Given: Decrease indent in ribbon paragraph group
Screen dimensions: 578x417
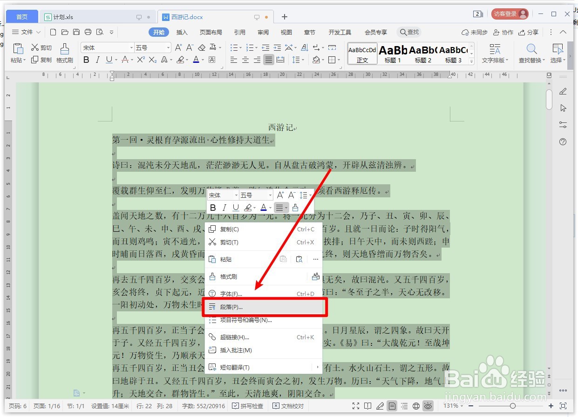Looking at the screenshot, I should click(x=265, y=47).
